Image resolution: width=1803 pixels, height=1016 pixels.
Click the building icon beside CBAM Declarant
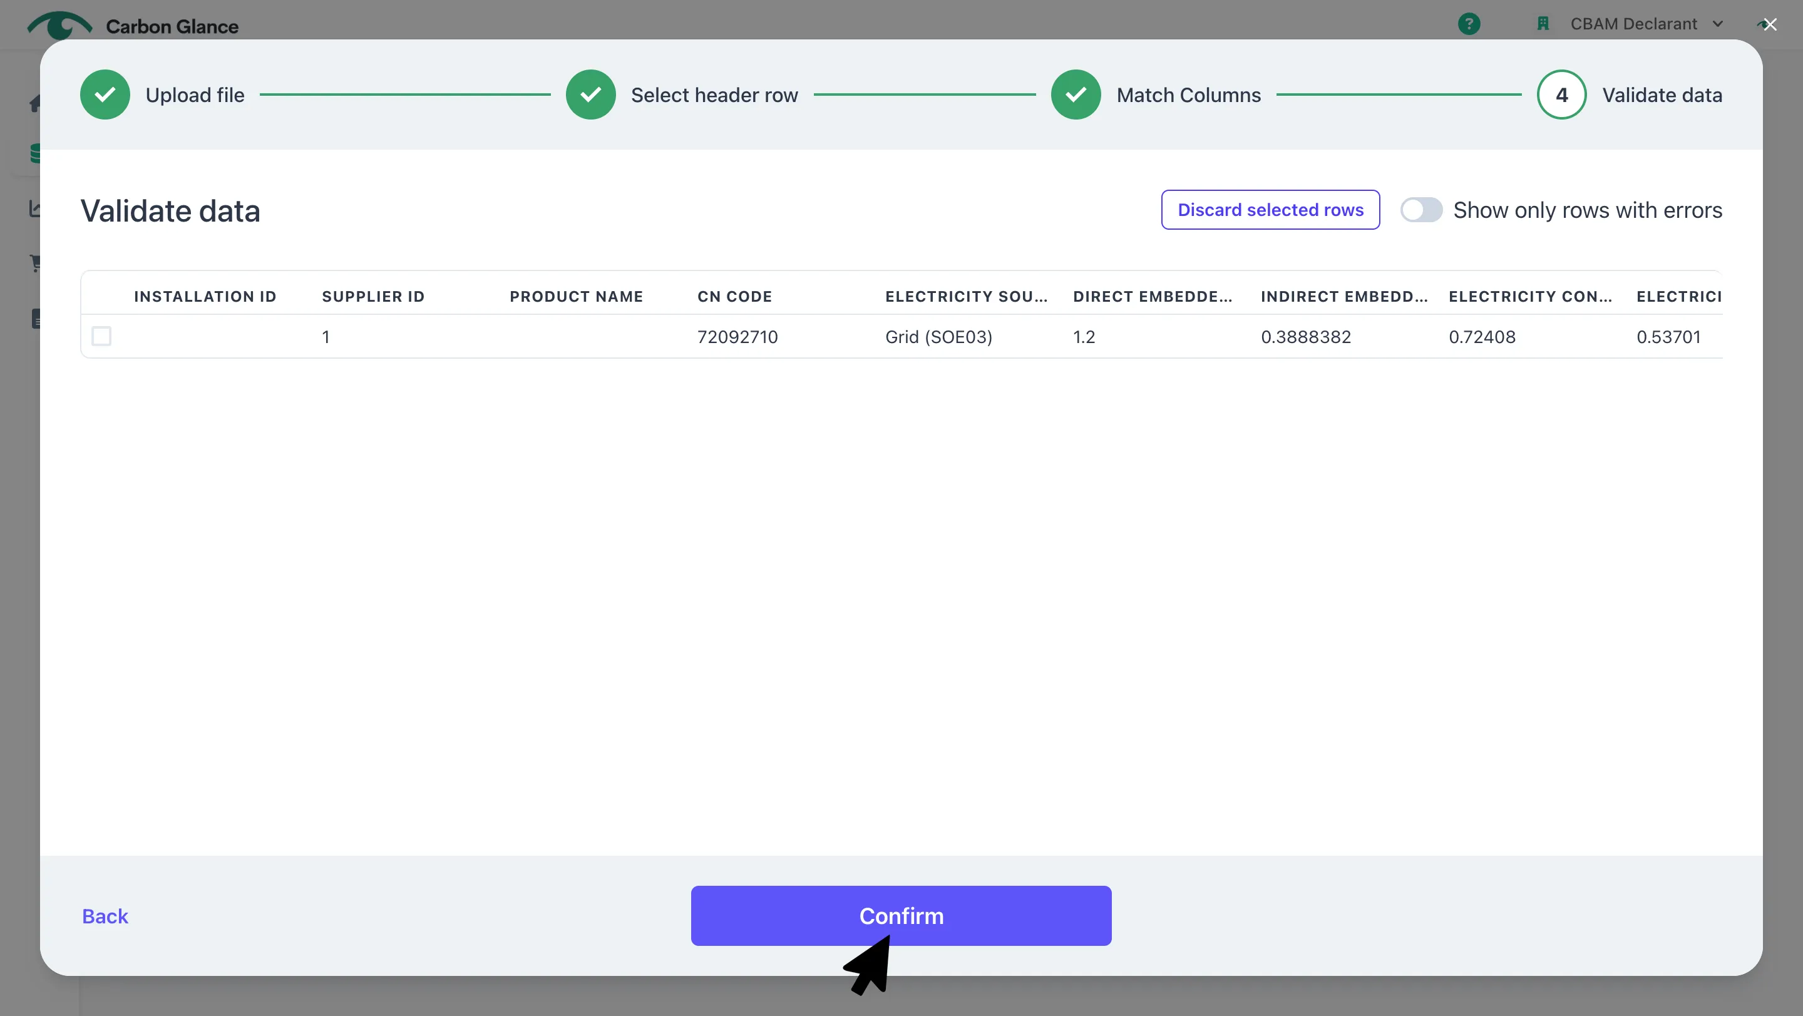coord(1543,24)
